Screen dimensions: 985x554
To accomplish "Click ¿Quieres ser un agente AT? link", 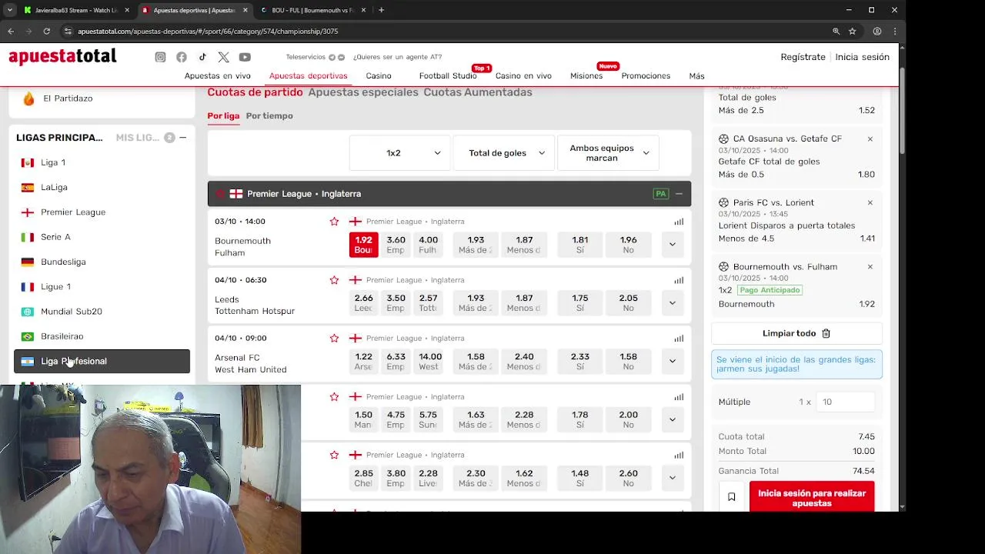I will pyautogui.click(x=397, y=57).
